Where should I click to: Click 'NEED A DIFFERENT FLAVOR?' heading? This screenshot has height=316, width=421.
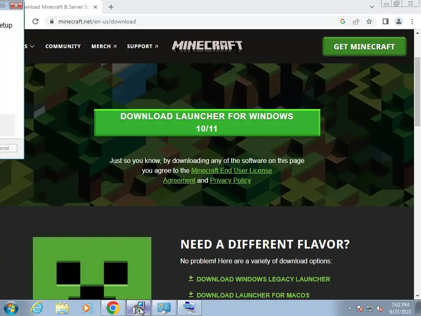click(x=265, y=244)
